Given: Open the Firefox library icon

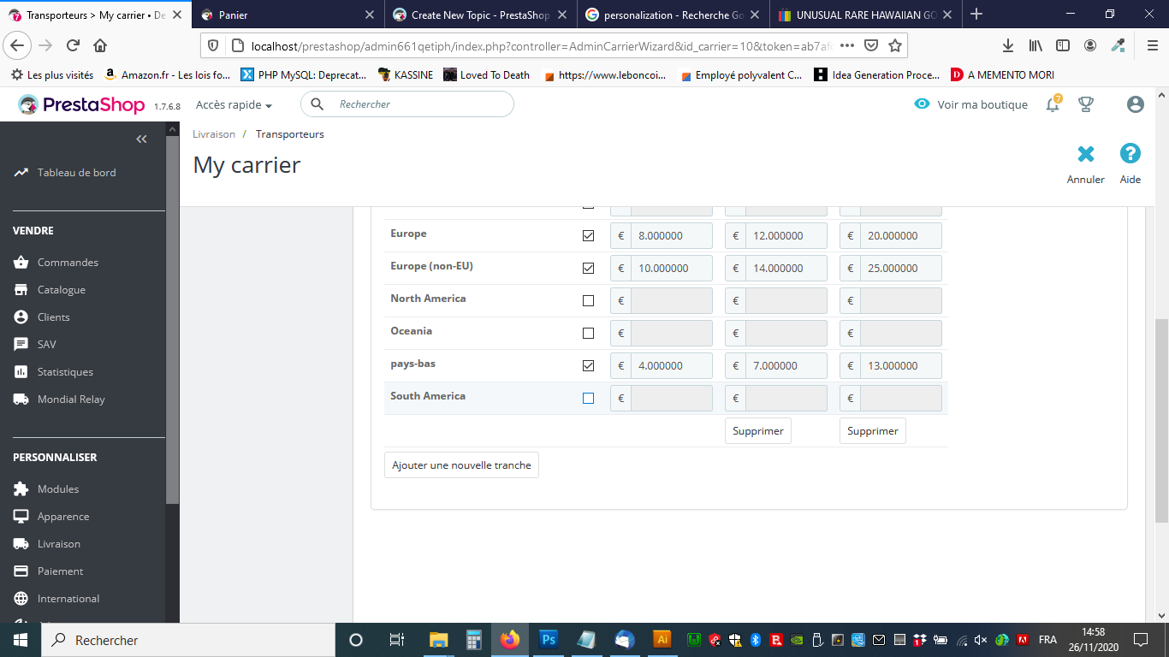Looking at the screenshot, I should tap(1035, 45).
